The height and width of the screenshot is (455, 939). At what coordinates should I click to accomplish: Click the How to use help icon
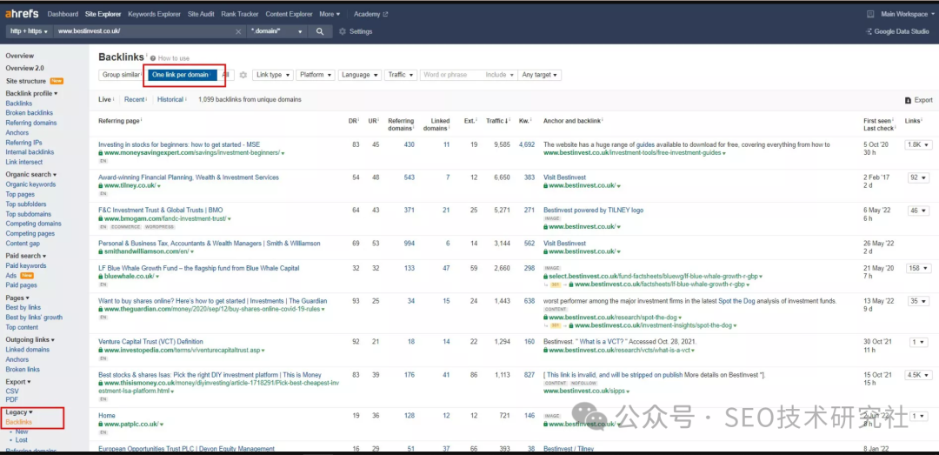click(x=153, y=58)
